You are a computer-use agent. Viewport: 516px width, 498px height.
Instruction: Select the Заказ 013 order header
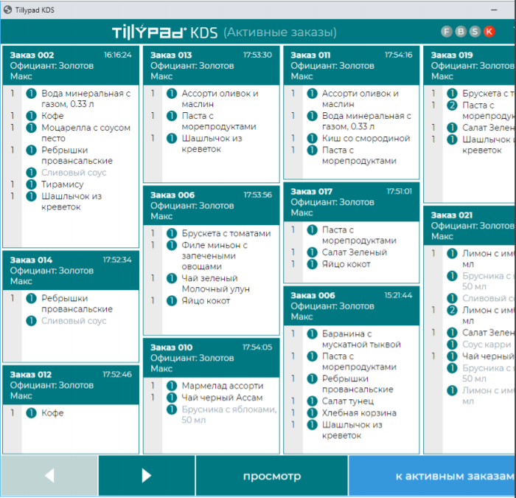coord(212,66)
